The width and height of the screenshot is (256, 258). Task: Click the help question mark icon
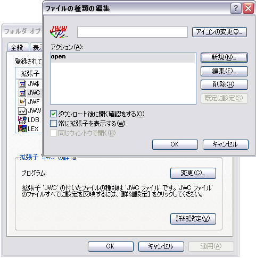[236, 8]
